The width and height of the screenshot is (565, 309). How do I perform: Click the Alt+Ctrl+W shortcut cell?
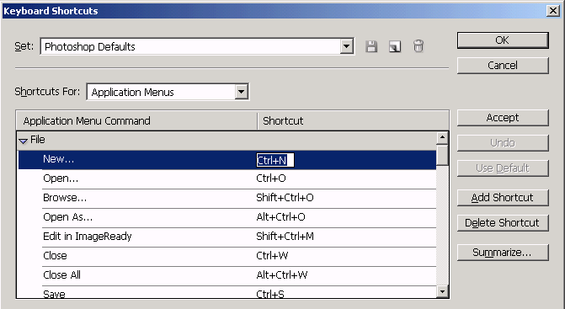[x=282, y=276]
